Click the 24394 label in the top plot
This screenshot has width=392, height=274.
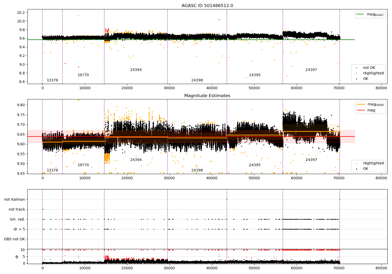136,70
